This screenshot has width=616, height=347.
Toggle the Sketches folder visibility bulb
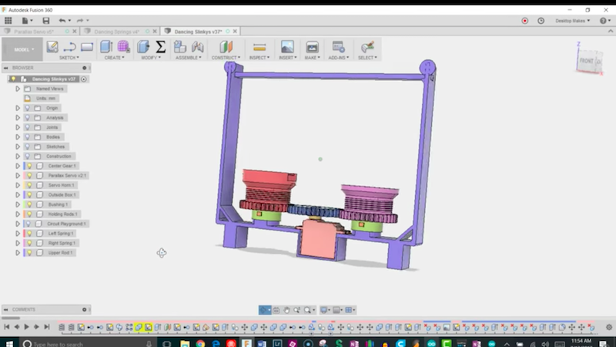pos(28,147)
